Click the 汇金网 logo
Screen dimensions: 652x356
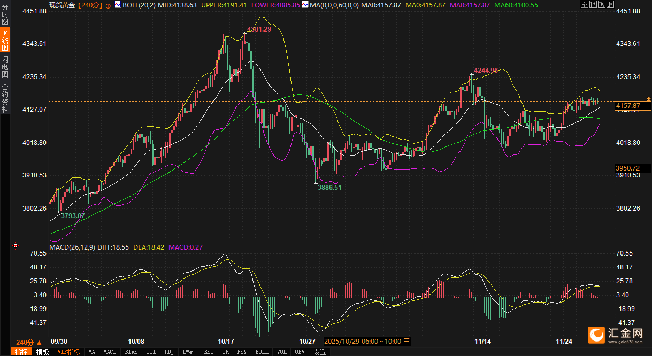tap(617, 335)
